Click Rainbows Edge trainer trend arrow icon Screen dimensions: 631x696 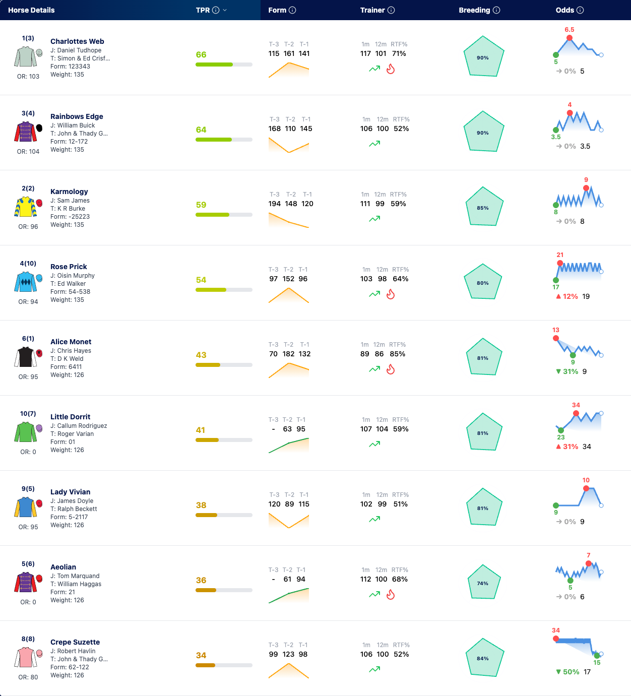tap(374, 144)
